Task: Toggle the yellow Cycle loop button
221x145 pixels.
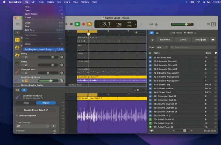Action: click(x=90, y=24)
